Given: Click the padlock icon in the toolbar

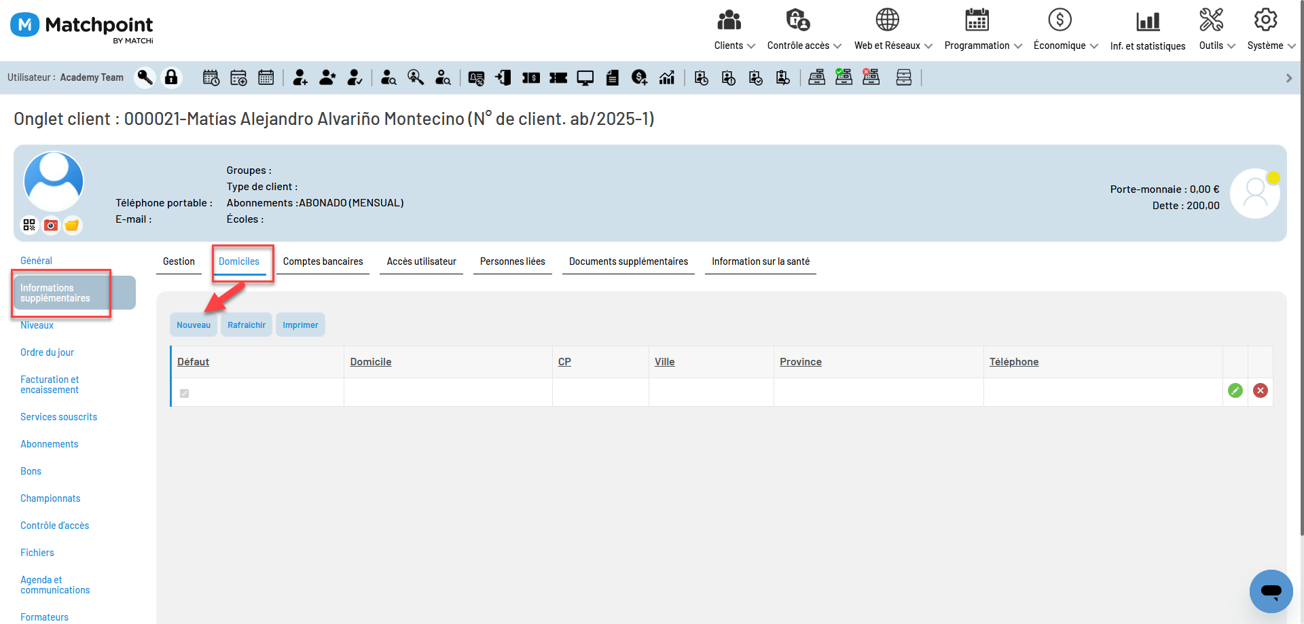Looking at the screenshot, I should [x=171, y=77].
